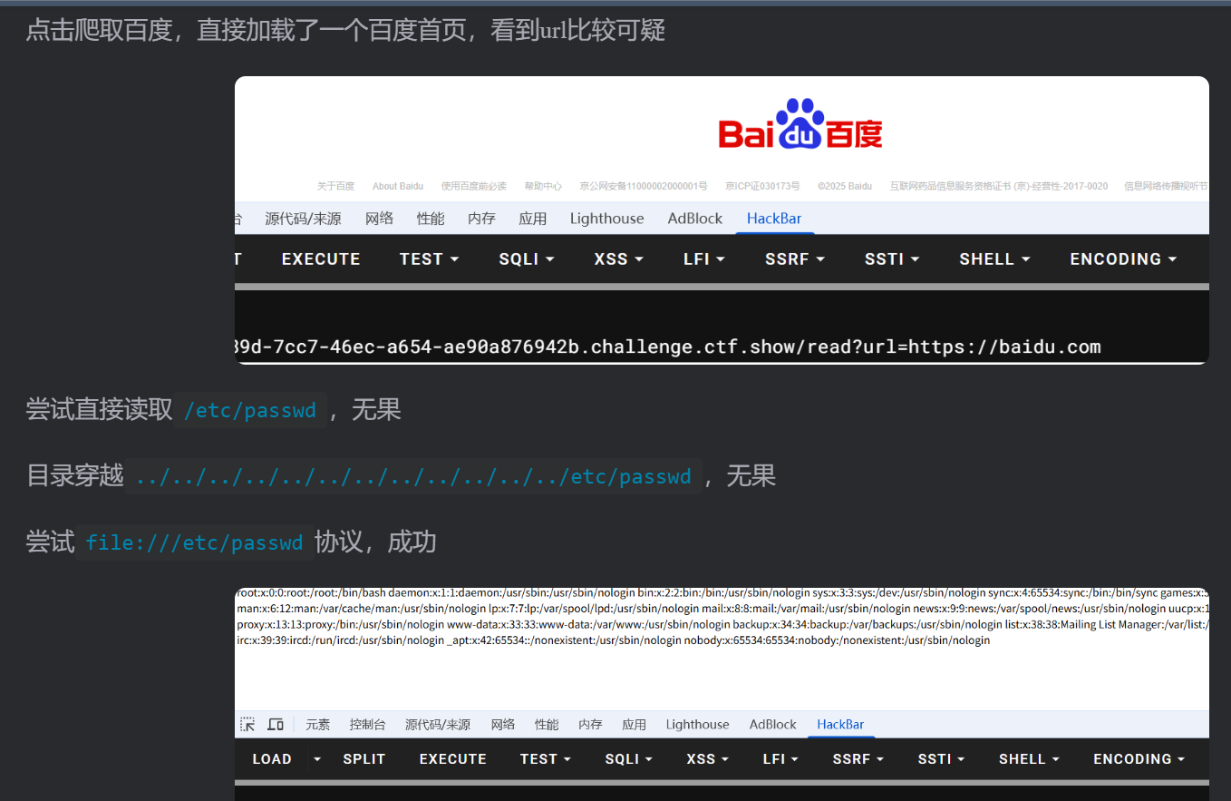1231x801 pixels.
Task: Expand ENCODING menu in the Baidu screenshot HackBar
Action: point(1123,259)
